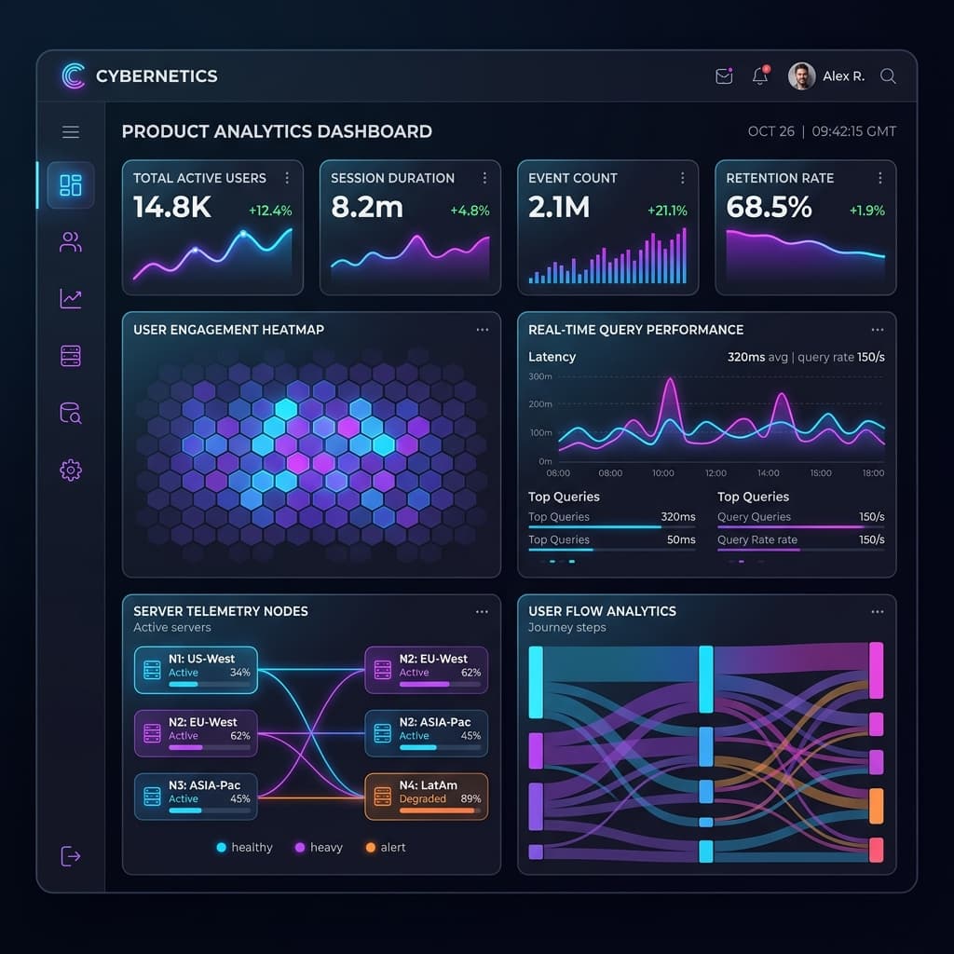Click the query rate 150/s summary
Viewport: 954px width, 954px height.
(x=841, y=357)
